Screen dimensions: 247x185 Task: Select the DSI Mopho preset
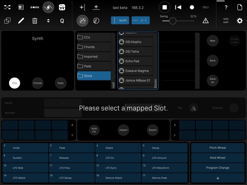click(135, 42)
